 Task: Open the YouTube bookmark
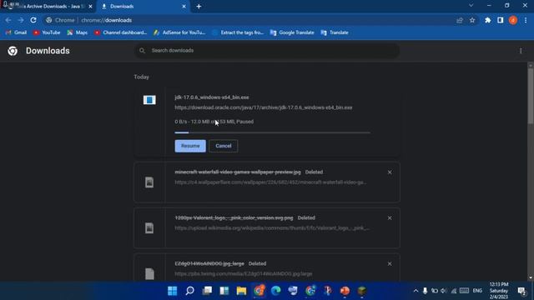(47, 32)
